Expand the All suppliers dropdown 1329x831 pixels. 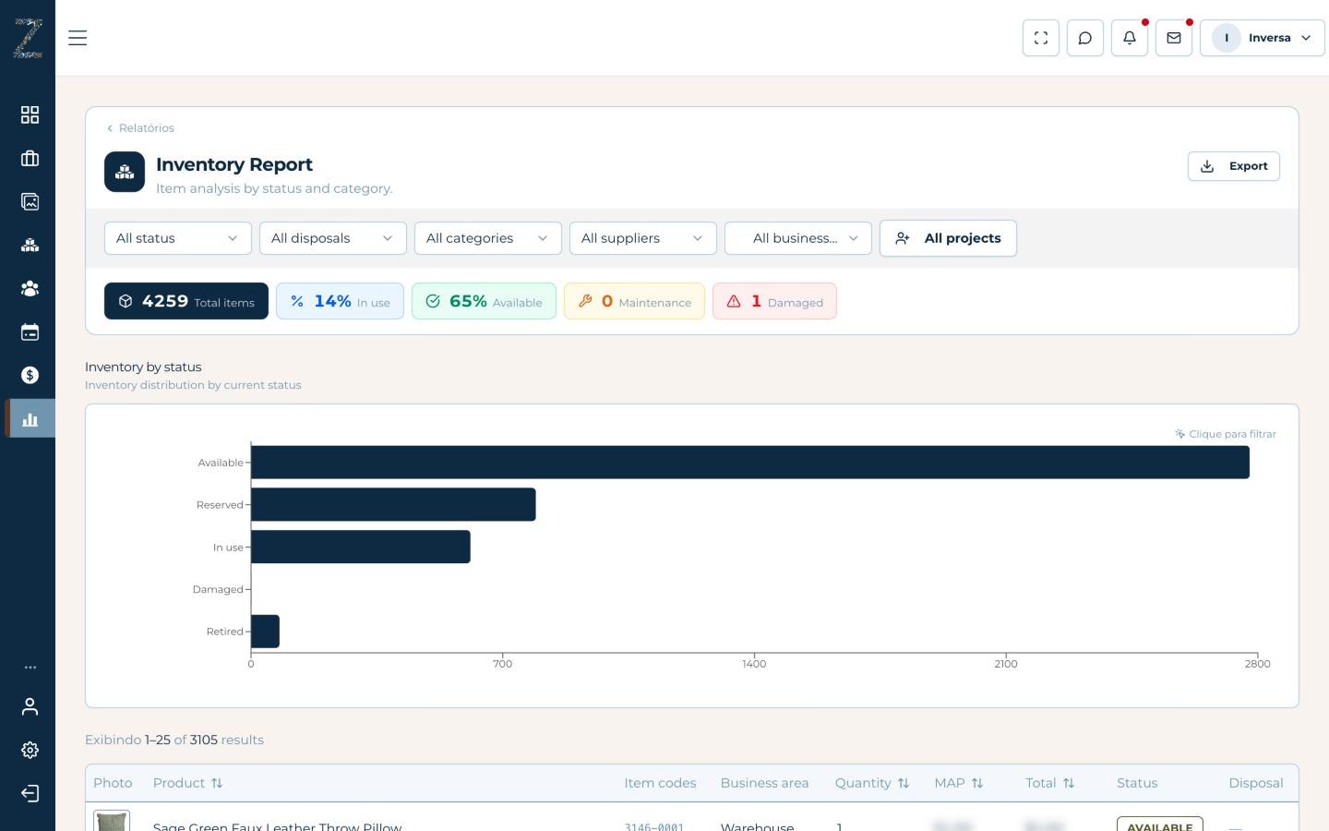pos(642,238)
